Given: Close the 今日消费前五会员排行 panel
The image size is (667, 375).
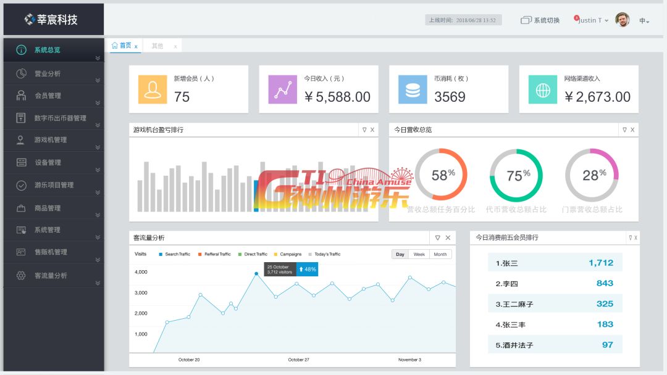Looking at the screenshot, I should (636, 238).
